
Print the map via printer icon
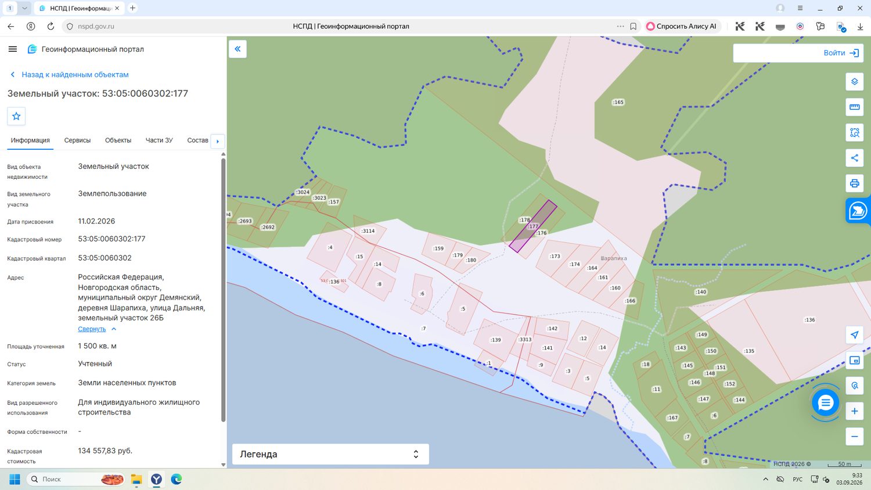854,183
